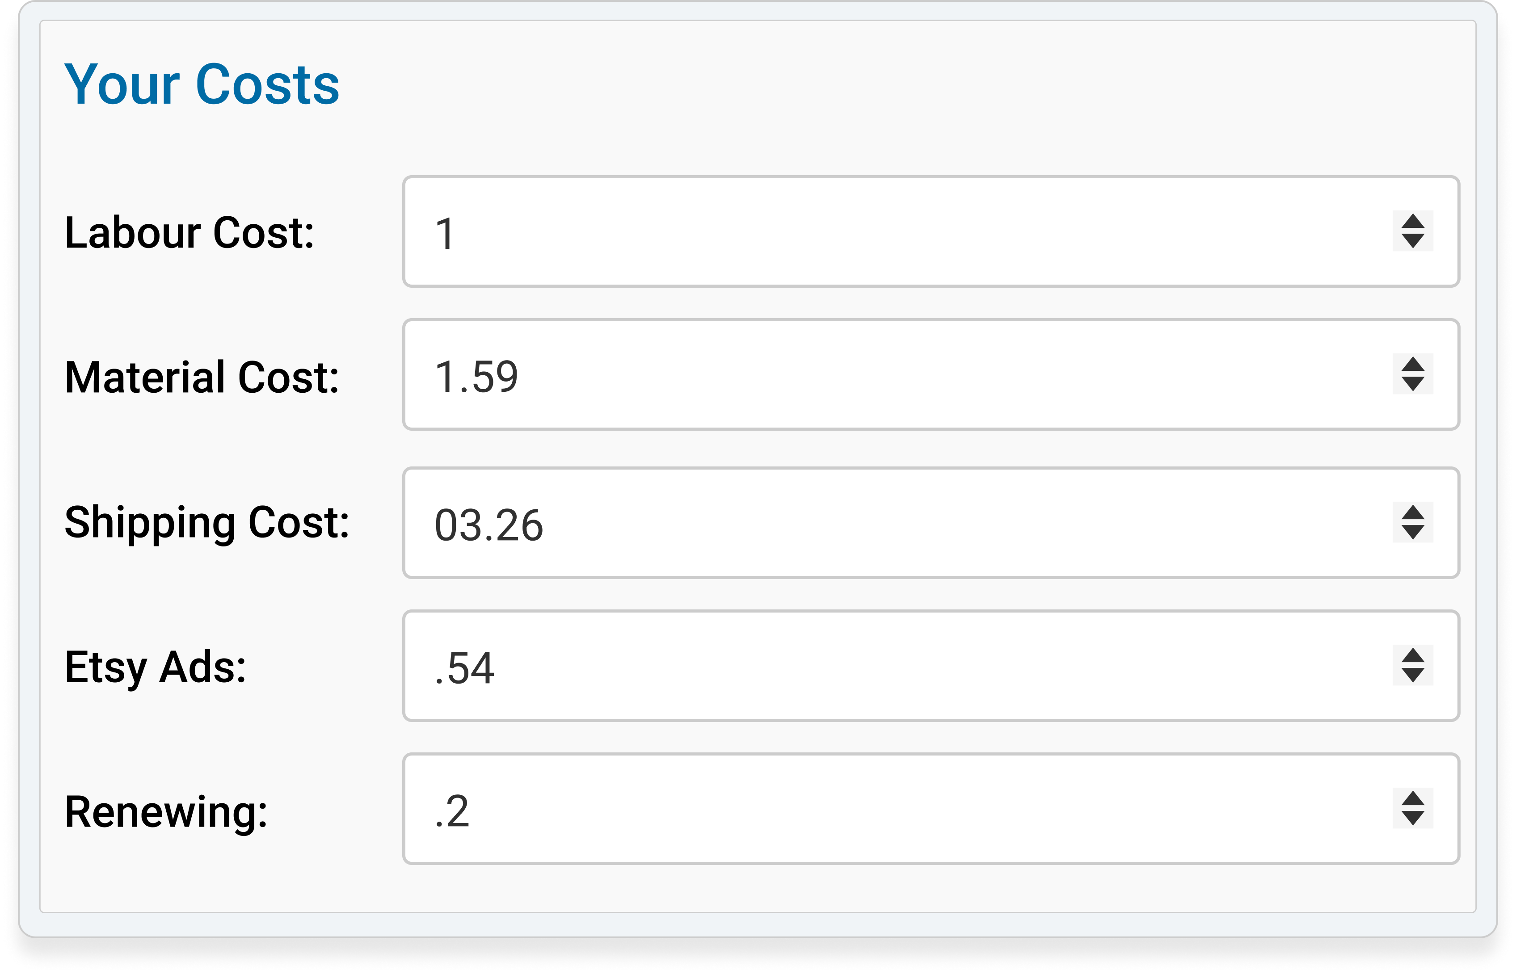Click the Etsy Ads label
This screenshot has height=974, width=1516.
[x=156, y=668]
